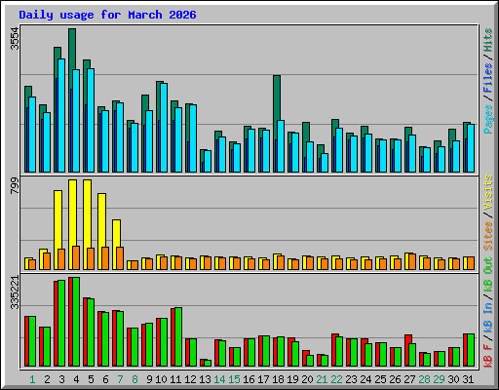
Task: Click day 25 on the x-axis
Action: (x=380, y=379)
